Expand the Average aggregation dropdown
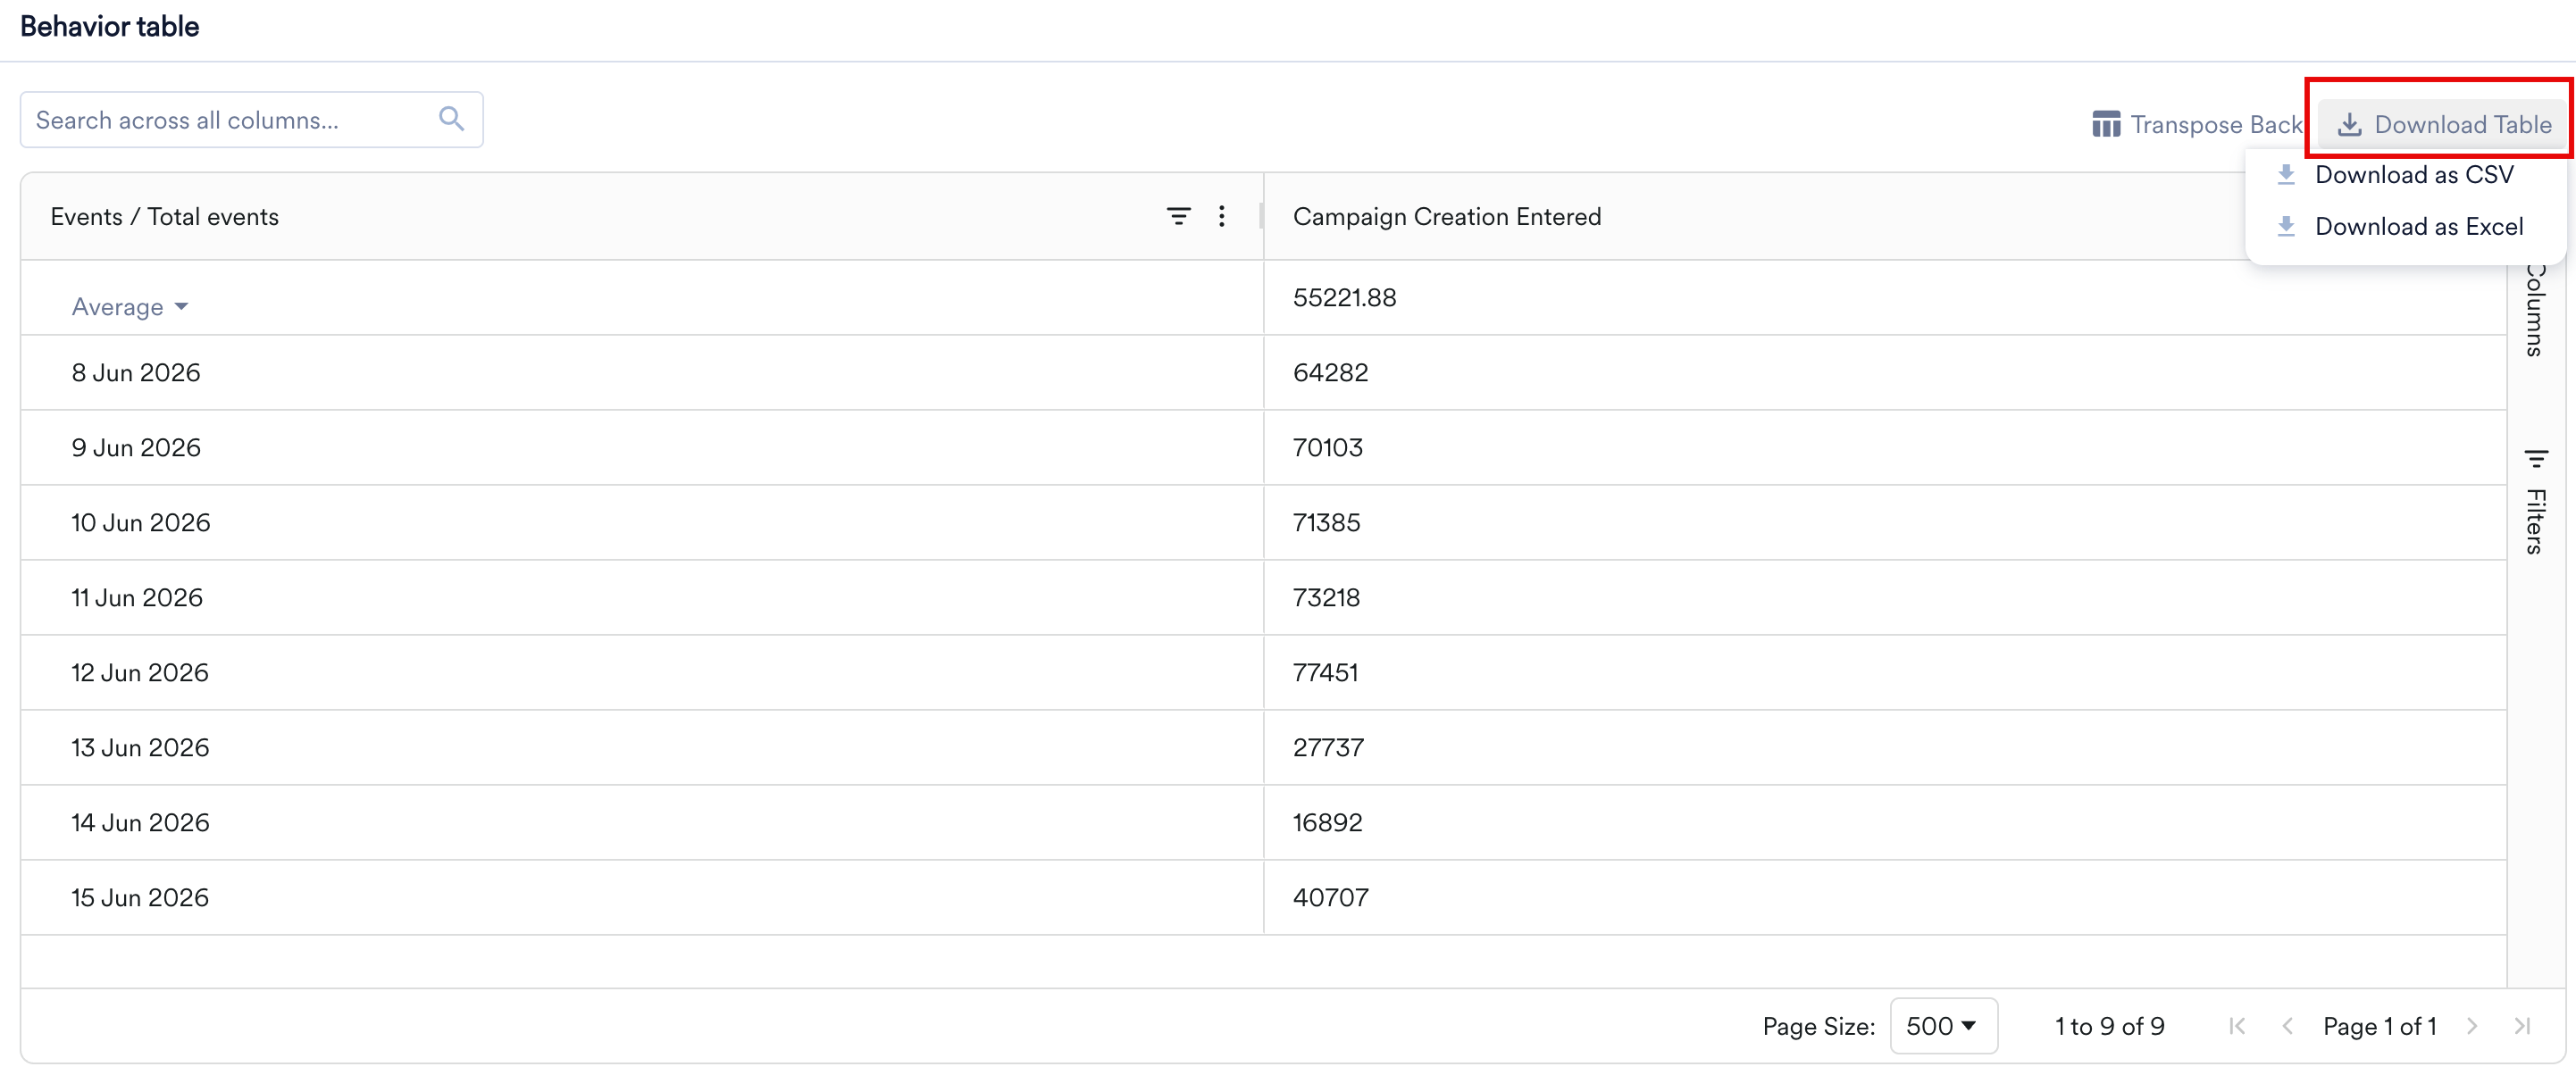 tap(130, 307)
